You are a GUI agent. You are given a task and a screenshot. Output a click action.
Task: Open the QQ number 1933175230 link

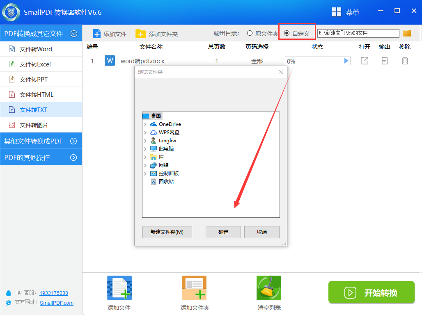pos(54,293)
